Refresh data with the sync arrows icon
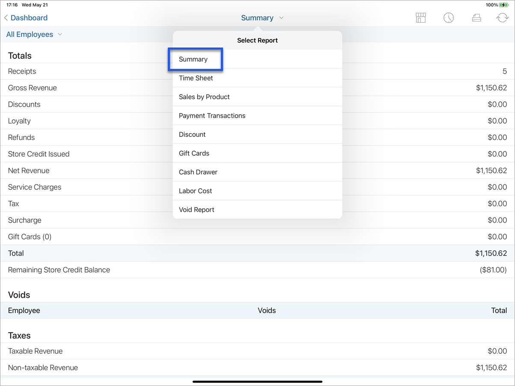Screen dimensions: 515x386 pos(502,18)
